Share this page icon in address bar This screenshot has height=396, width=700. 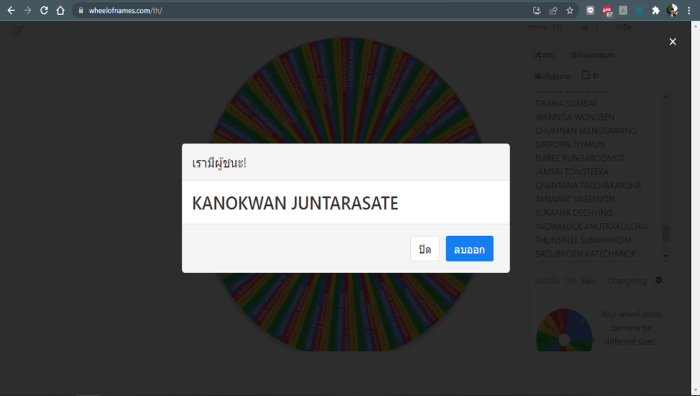pos(554,10)
